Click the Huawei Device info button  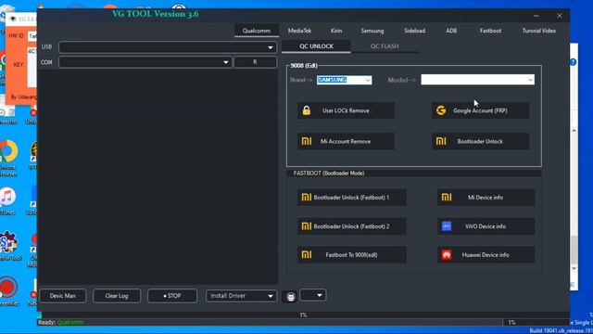[486, 255]
